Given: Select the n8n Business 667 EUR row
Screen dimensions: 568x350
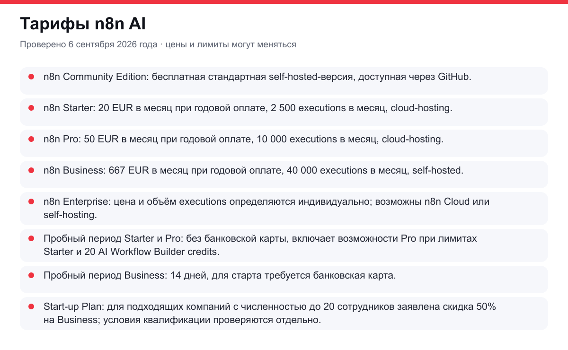Looking at the screenshot, I should (284, 175).
